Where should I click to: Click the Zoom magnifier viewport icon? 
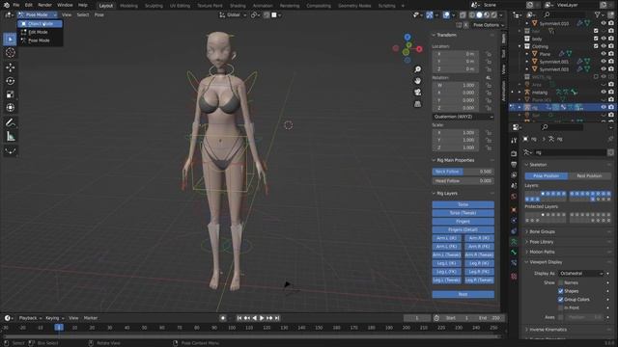click(x=417, y=69)
